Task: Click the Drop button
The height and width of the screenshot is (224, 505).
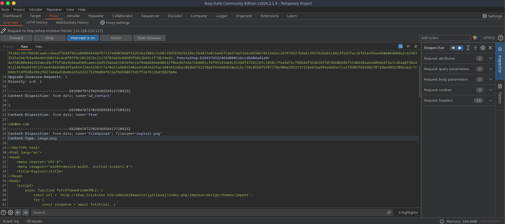Action: point(50,38)
